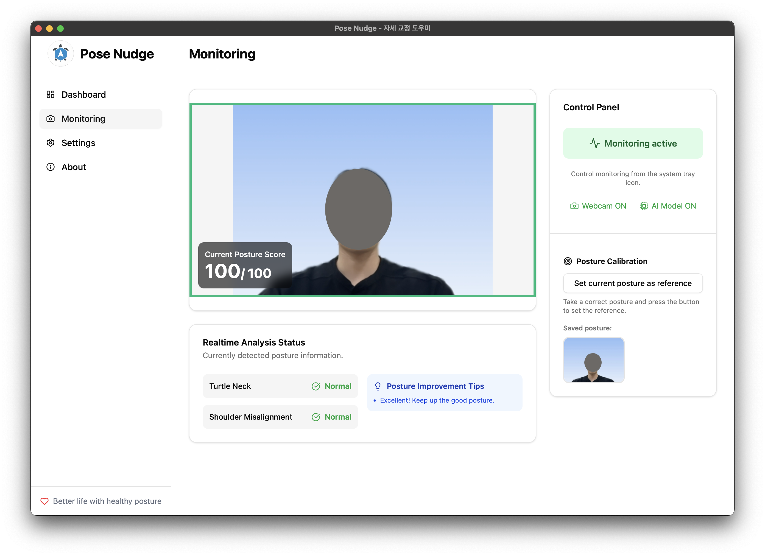Open the About section
The height and width of the screenshot is (556, 765).
pos(74,167)
